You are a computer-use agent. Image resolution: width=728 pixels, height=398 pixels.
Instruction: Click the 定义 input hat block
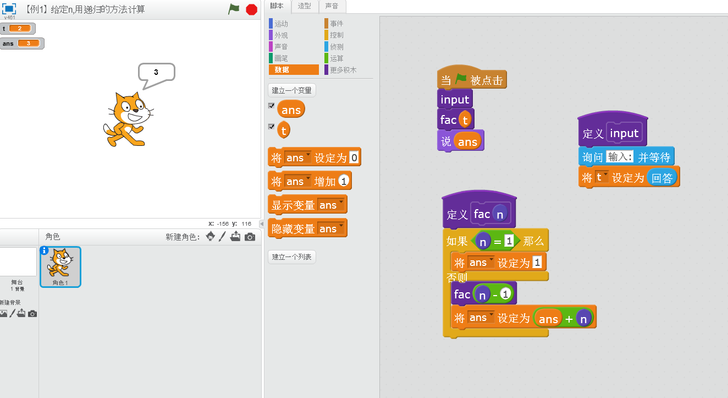click(x=613, y=130)
